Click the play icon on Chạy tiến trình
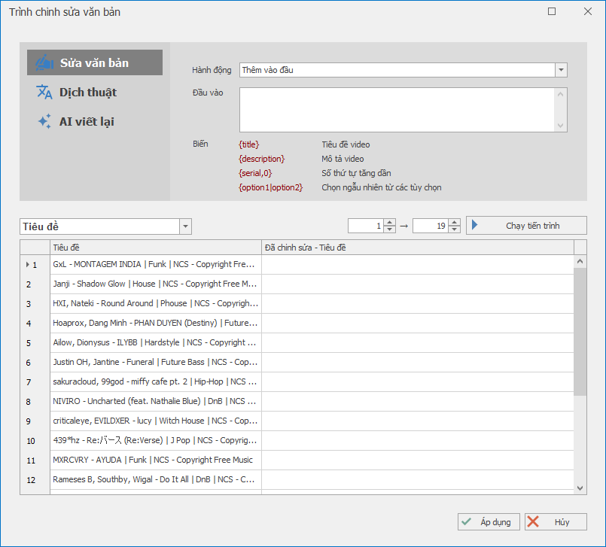Image resolution: width=606 pixels, height=547 pixels. point(477,226)
